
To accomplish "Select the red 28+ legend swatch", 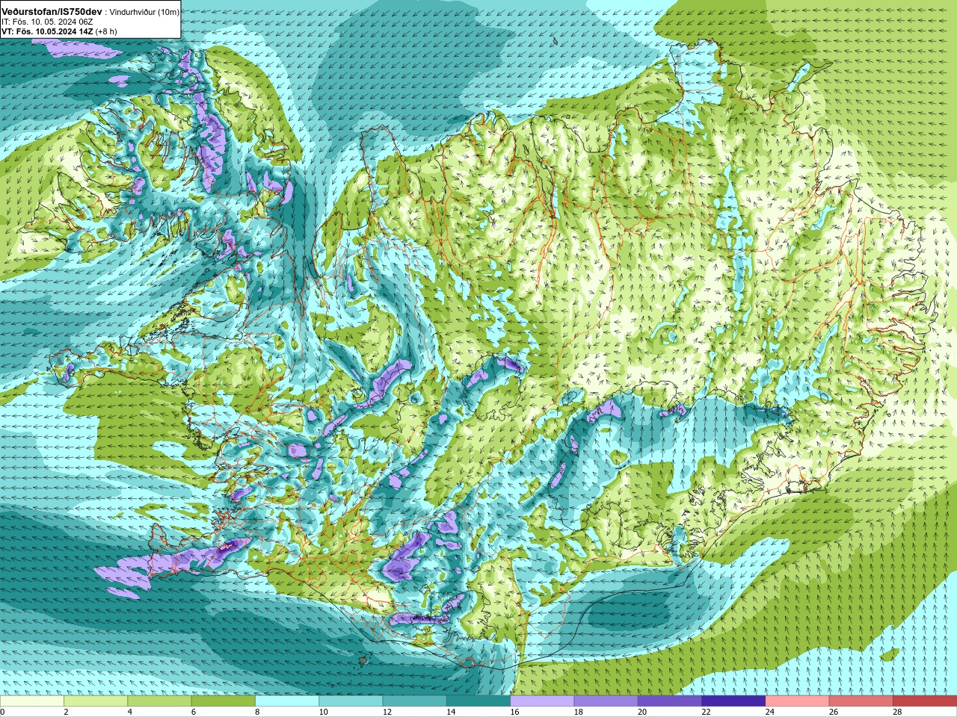I will coord(925,701).
